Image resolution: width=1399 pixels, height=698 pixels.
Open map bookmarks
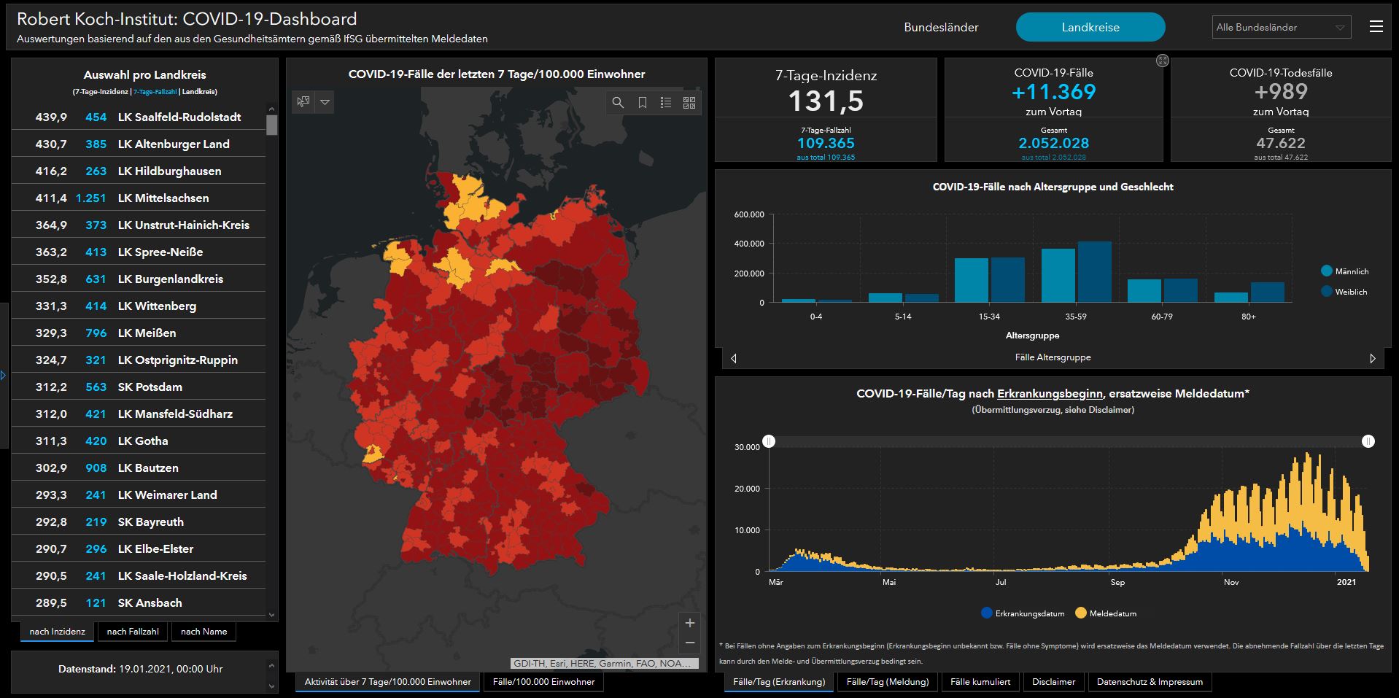point(642,103)
